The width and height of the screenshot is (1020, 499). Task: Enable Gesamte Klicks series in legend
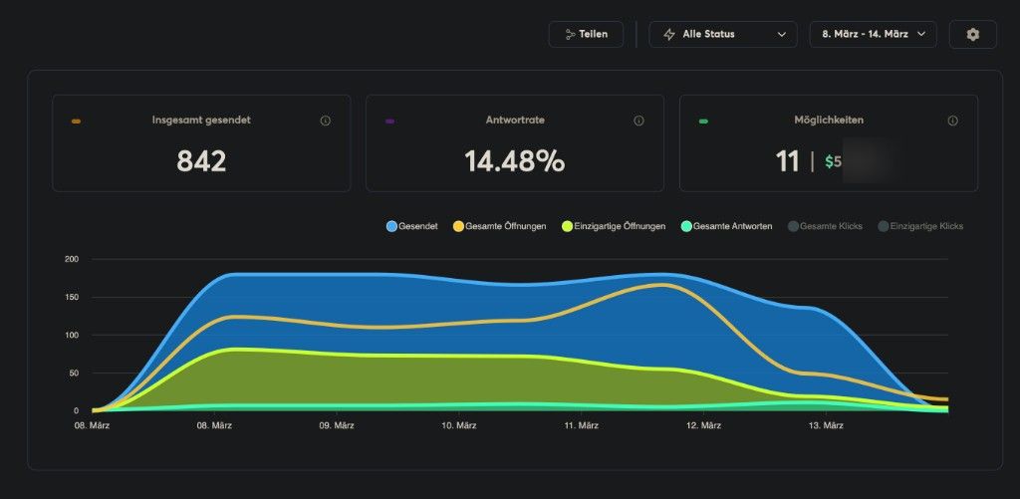click(825, 226)
